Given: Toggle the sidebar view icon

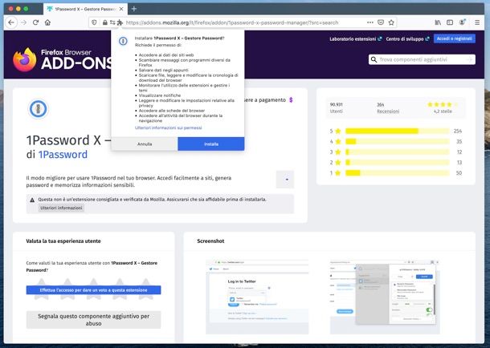Looking at the screenshot, I should pos(450,22).
